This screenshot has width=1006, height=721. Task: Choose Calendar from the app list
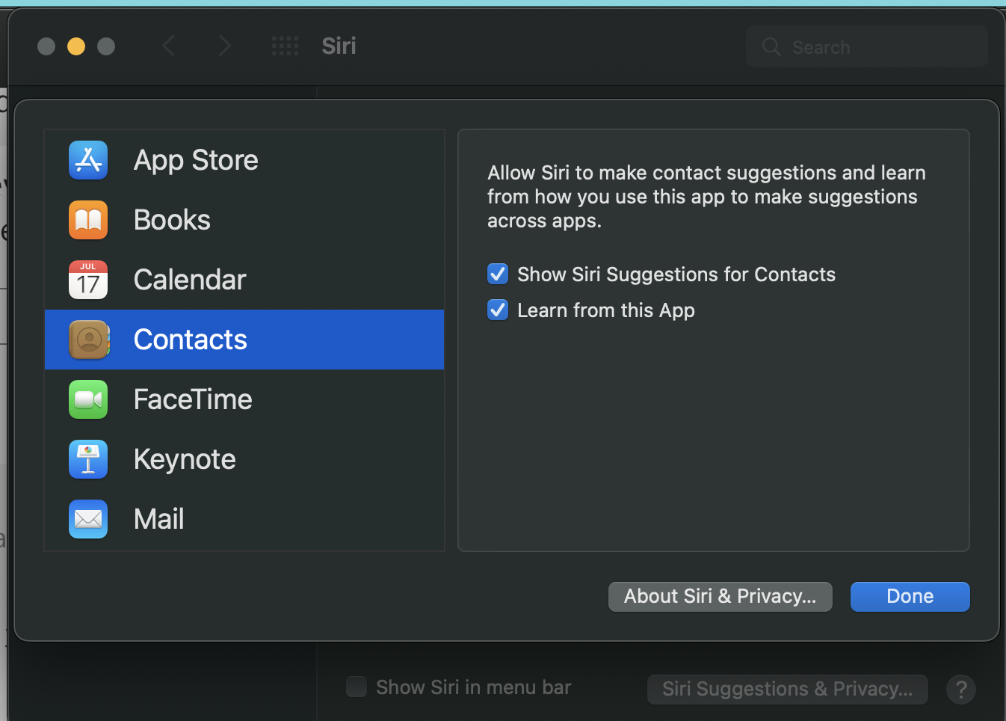pos(190,280)
